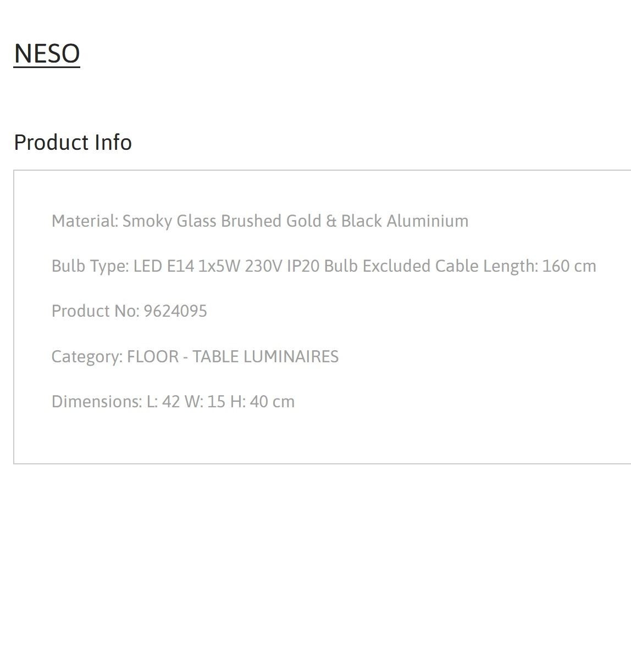The image size is (631, 651).
Task: Click the Bulb Type specification text
Action: 324,266
